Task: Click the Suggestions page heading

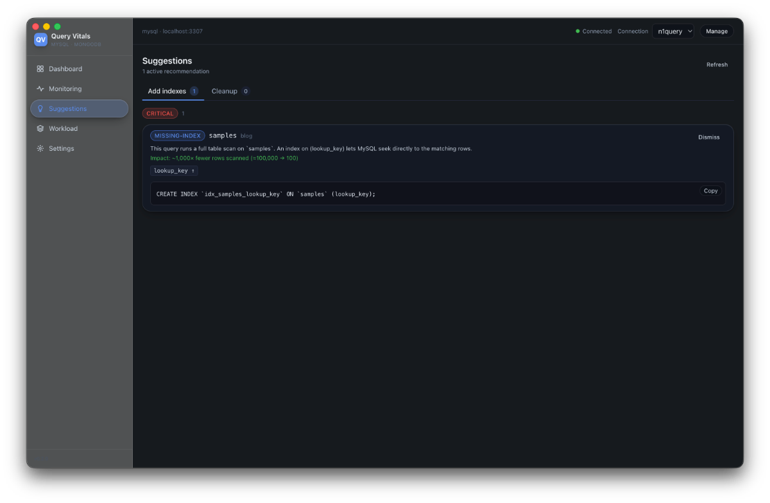Action: [x=167, y=61]
